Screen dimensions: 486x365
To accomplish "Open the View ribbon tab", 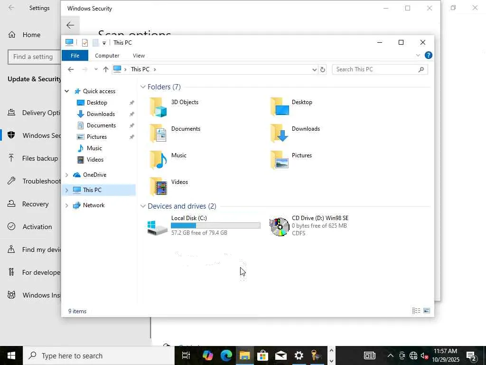I will pyautogui.click(x=139, y=56).
